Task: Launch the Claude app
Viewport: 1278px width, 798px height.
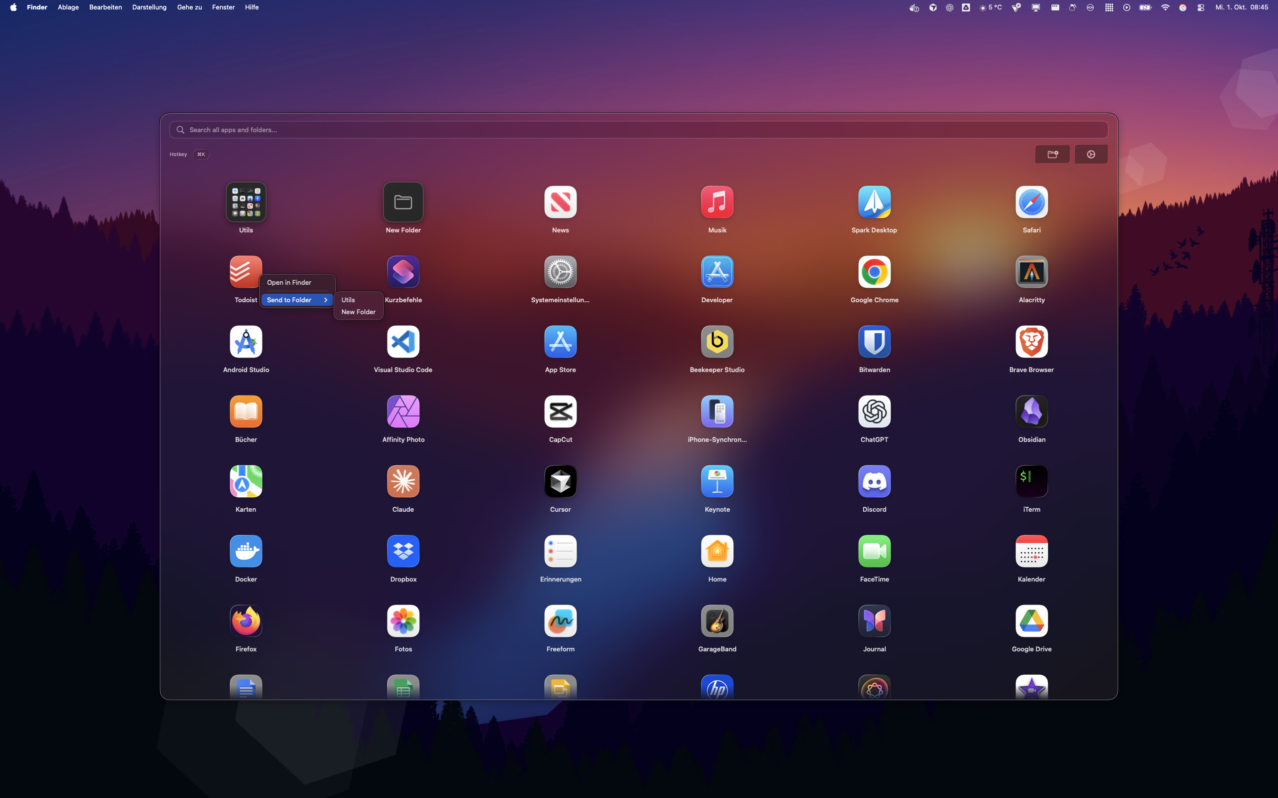Action: point(403,481)
